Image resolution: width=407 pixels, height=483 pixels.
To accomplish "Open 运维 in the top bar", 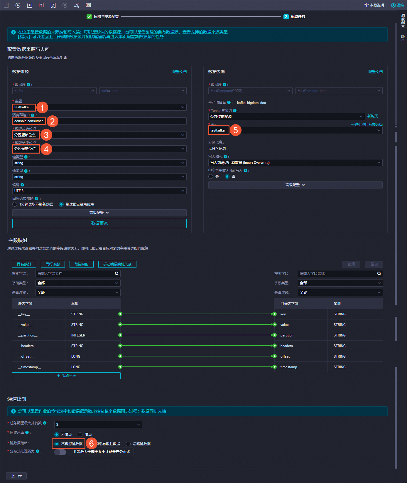I will (x=398, y=5).
